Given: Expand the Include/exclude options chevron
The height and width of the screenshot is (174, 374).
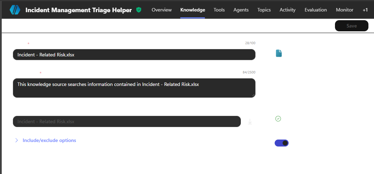Looking at the screenshot, I should [x=16, y=141].
